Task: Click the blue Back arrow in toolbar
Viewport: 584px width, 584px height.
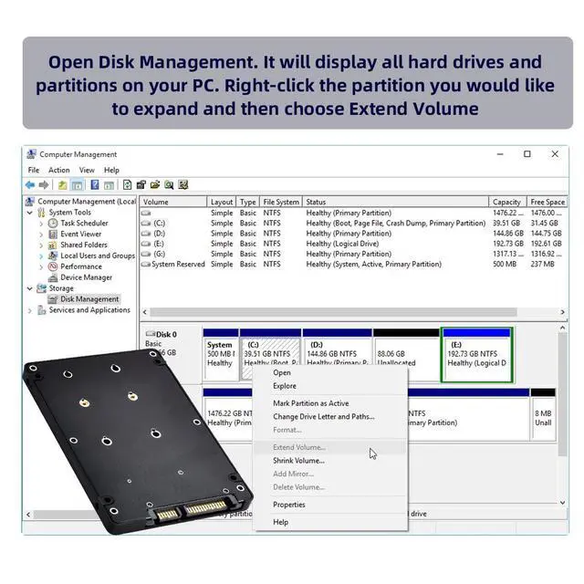Action: [30, 184]
